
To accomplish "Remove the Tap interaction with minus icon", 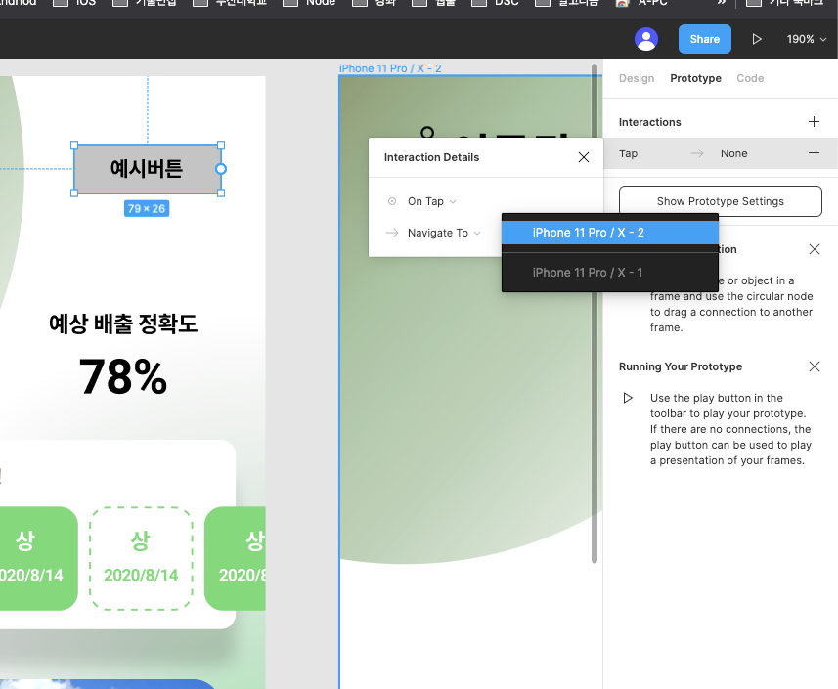I will pyautogui.click(x=814, y=153).
